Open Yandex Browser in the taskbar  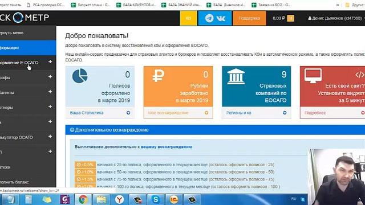119,199
